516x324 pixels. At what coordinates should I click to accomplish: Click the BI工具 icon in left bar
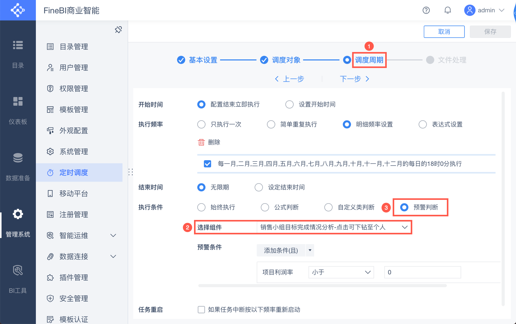point(18,270)
